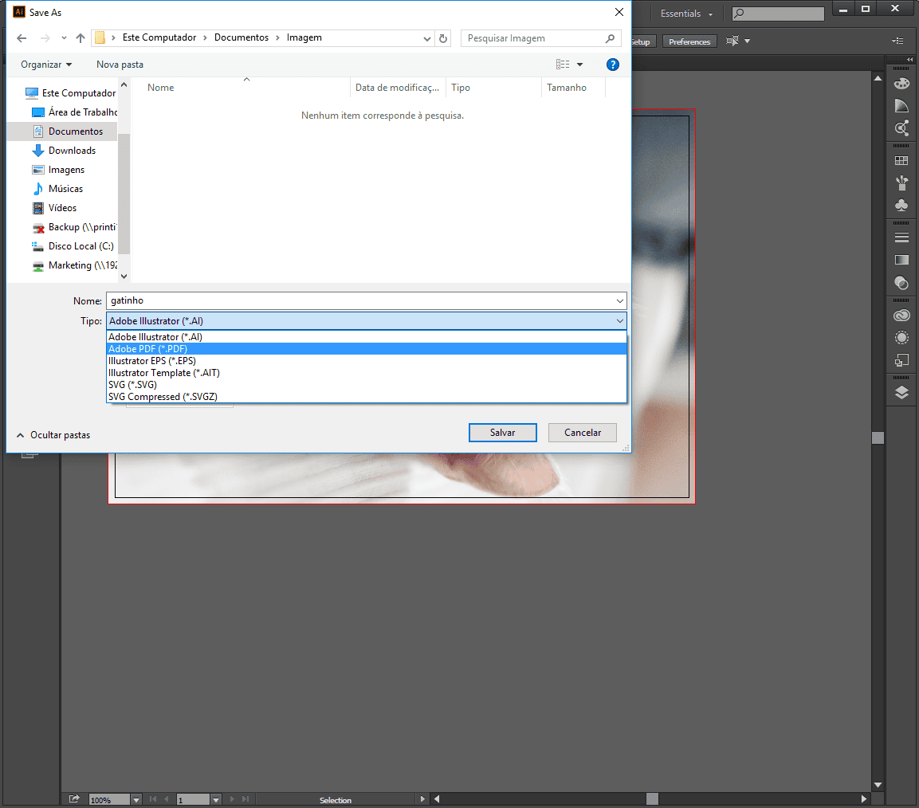Choose SVG Compressed (*.SVGZ) format
The width and height of the screenshot is (919, 808).
(367, 397)
